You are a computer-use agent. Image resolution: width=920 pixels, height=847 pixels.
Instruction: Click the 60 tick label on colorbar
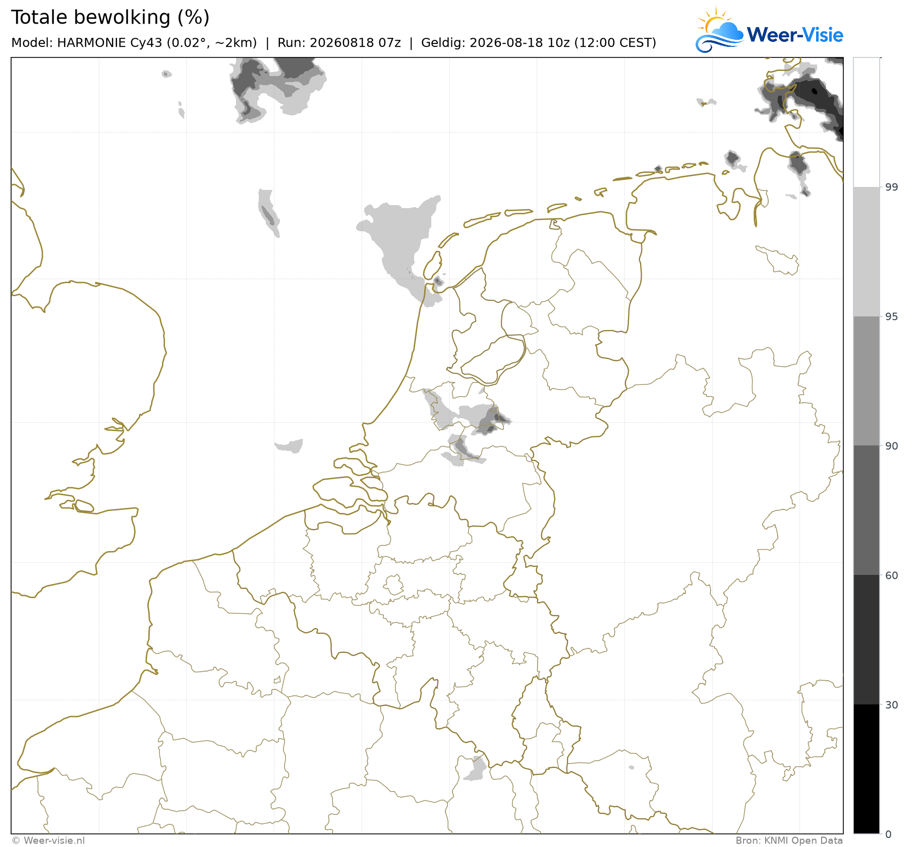892,575
